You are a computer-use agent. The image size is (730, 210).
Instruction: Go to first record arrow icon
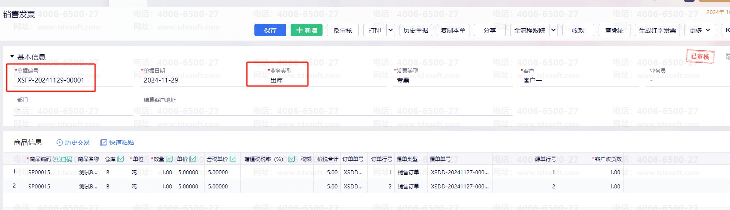click(726, 30)
